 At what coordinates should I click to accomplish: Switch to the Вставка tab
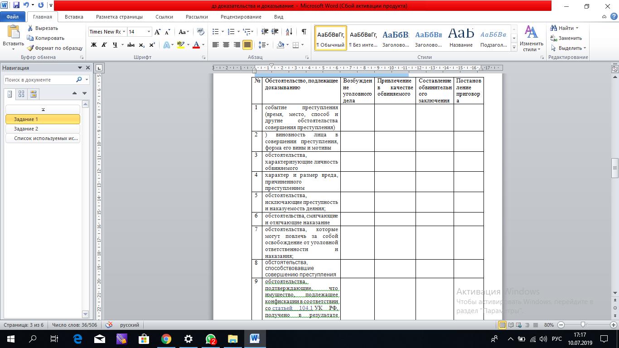point(74,17)
